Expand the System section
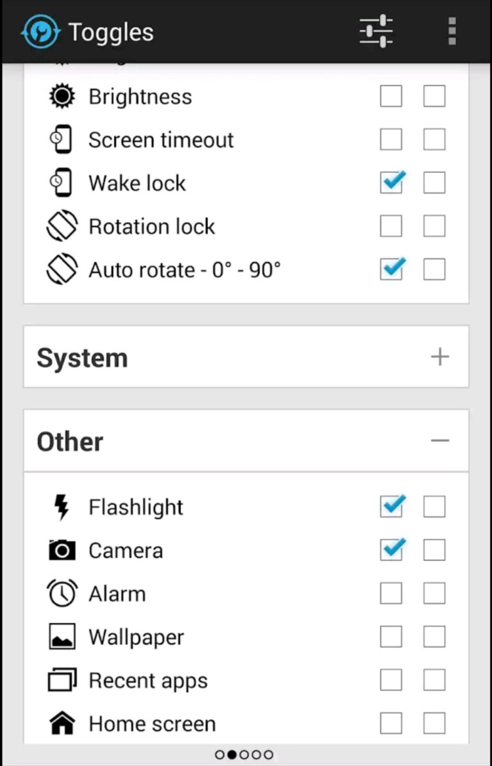 (x=440, y=357)
